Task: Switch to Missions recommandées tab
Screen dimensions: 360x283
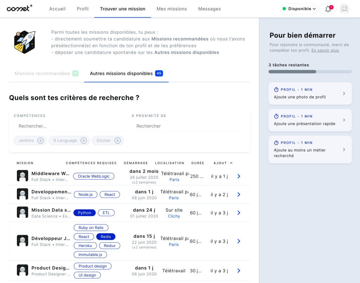Action: (x=43, y=73)
